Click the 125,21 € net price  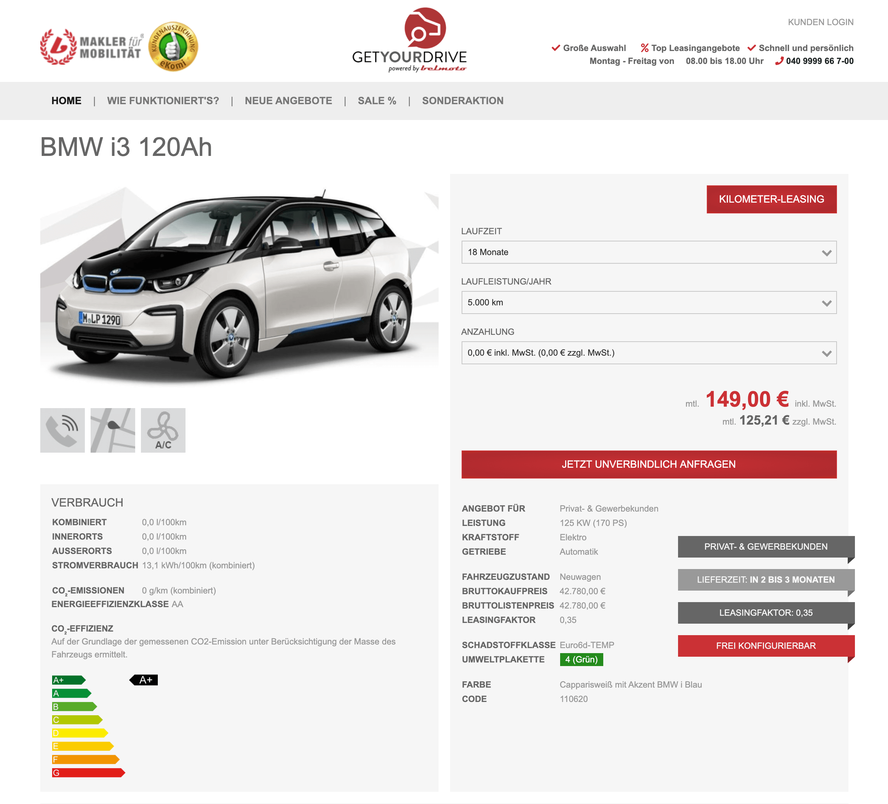pos(764,420)
